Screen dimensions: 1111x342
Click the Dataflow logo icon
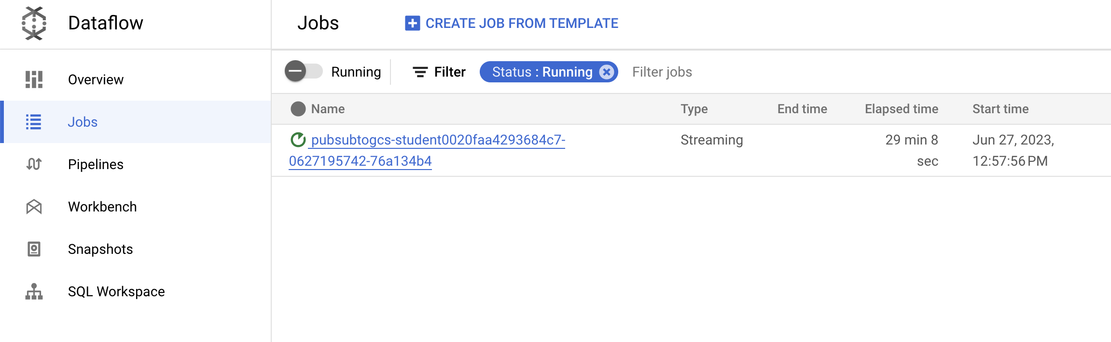[x=33, y=23]
